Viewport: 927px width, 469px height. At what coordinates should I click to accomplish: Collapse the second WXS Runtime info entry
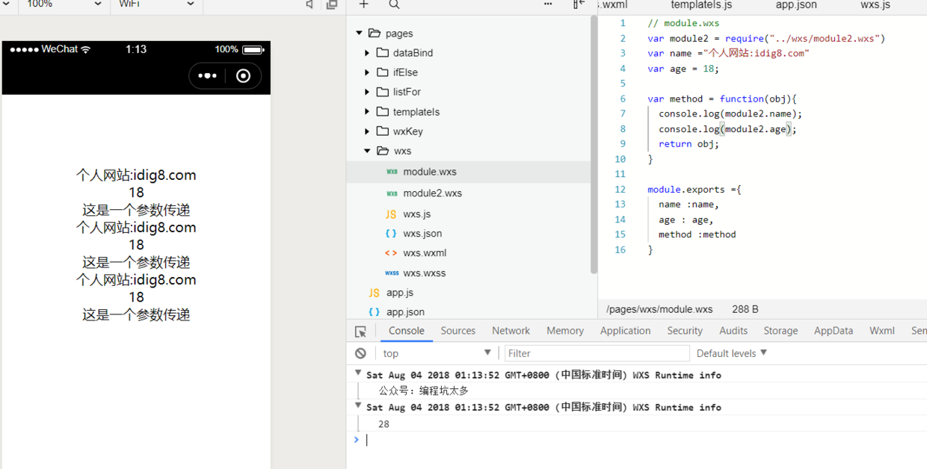click(x=358, y=406)
